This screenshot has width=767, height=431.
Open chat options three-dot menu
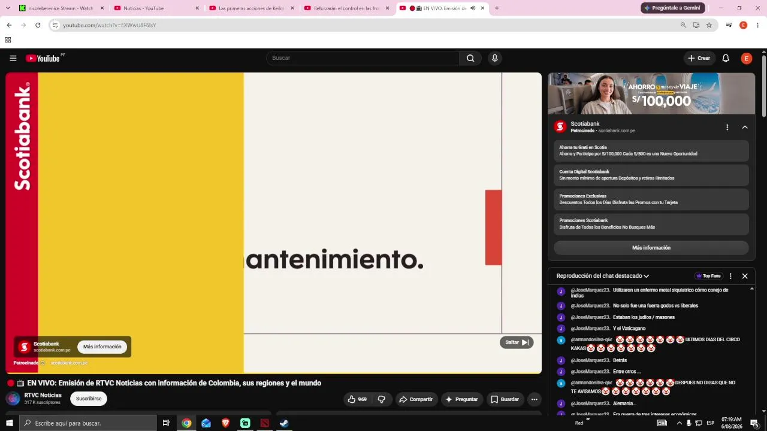click(x=730, y=276)
